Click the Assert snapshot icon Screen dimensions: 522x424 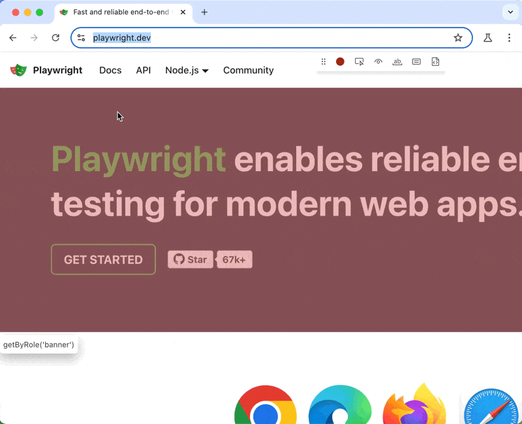(x=435, y=61)
